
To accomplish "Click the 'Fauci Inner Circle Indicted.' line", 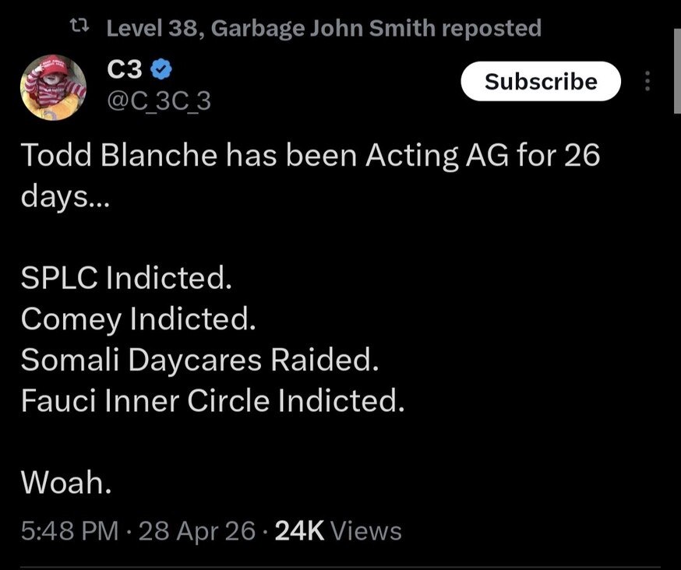I will tap(213, 401).
